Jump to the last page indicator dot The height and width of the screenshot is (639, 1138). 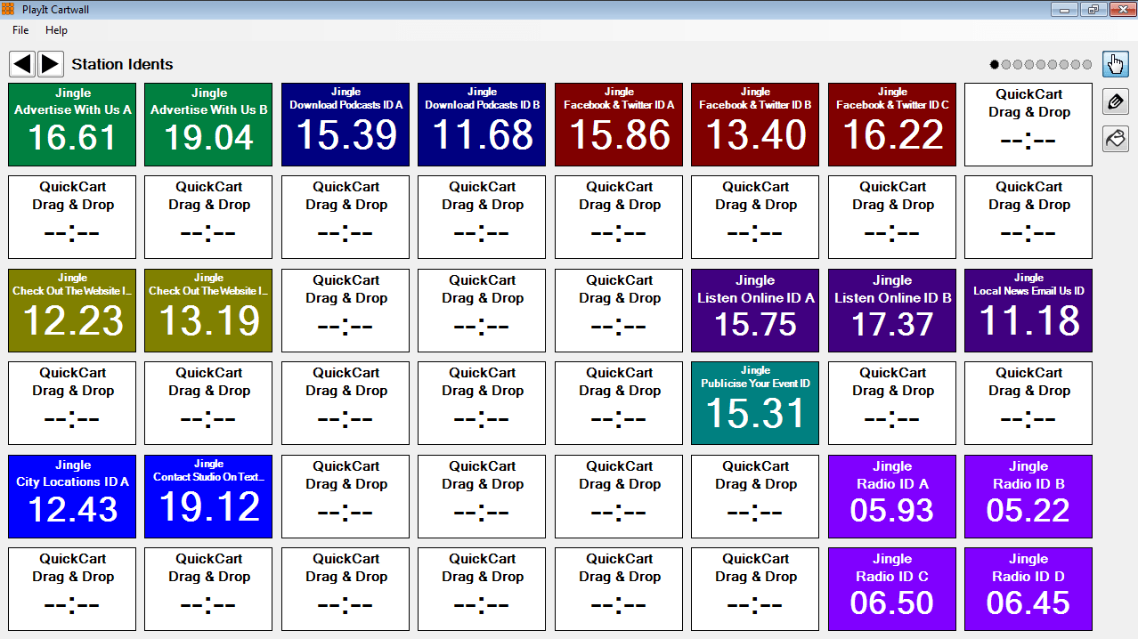pos(1086,65)
